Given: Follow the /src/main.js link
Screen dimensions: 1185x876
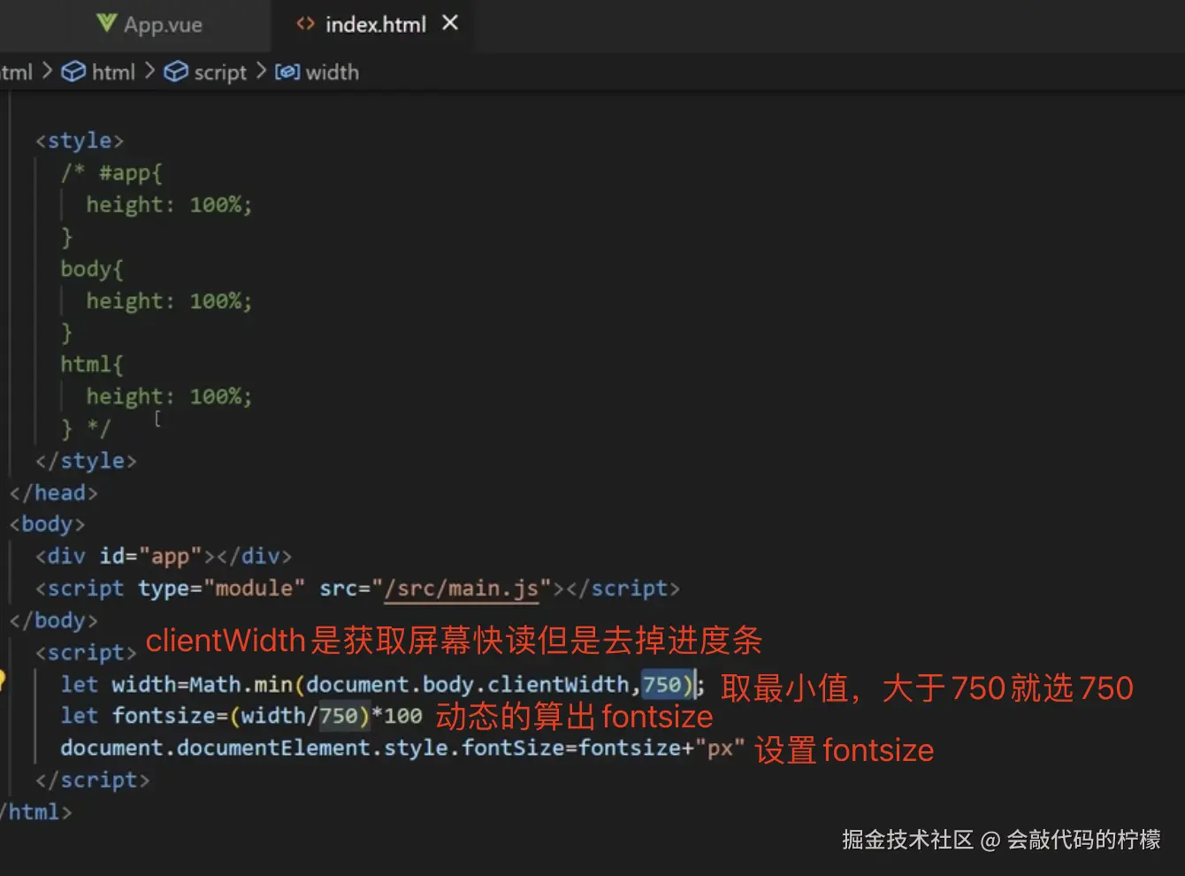Looking at the screenshot, I should 462,588.
